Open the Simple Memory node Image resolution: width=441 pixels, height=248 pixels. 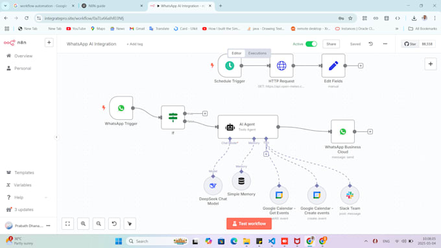click(241, 181)
